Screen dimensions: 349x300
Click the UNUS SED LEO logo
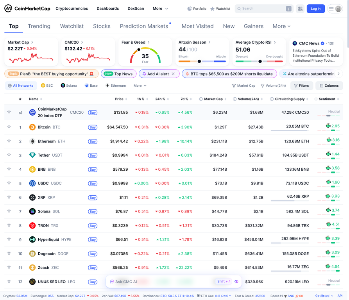point(32,282)
